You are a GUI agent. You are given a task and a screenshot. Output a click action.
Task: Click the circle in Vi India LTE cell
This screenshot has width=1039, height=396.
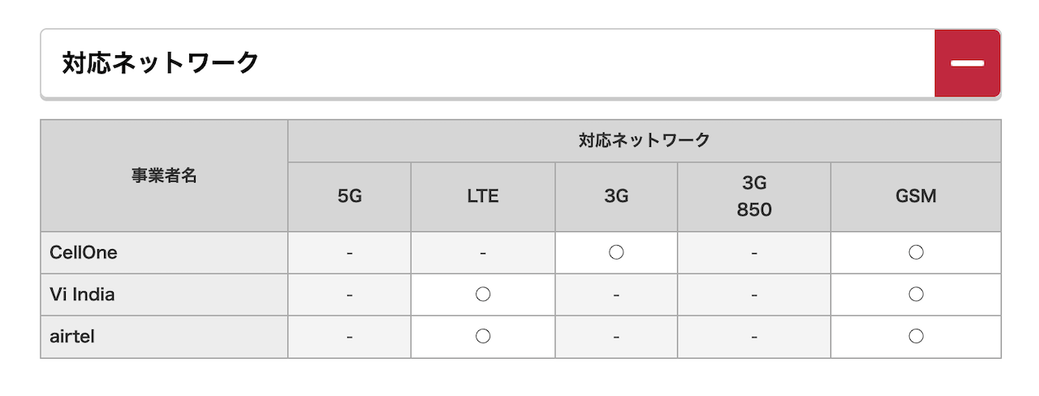pos(483,295)
